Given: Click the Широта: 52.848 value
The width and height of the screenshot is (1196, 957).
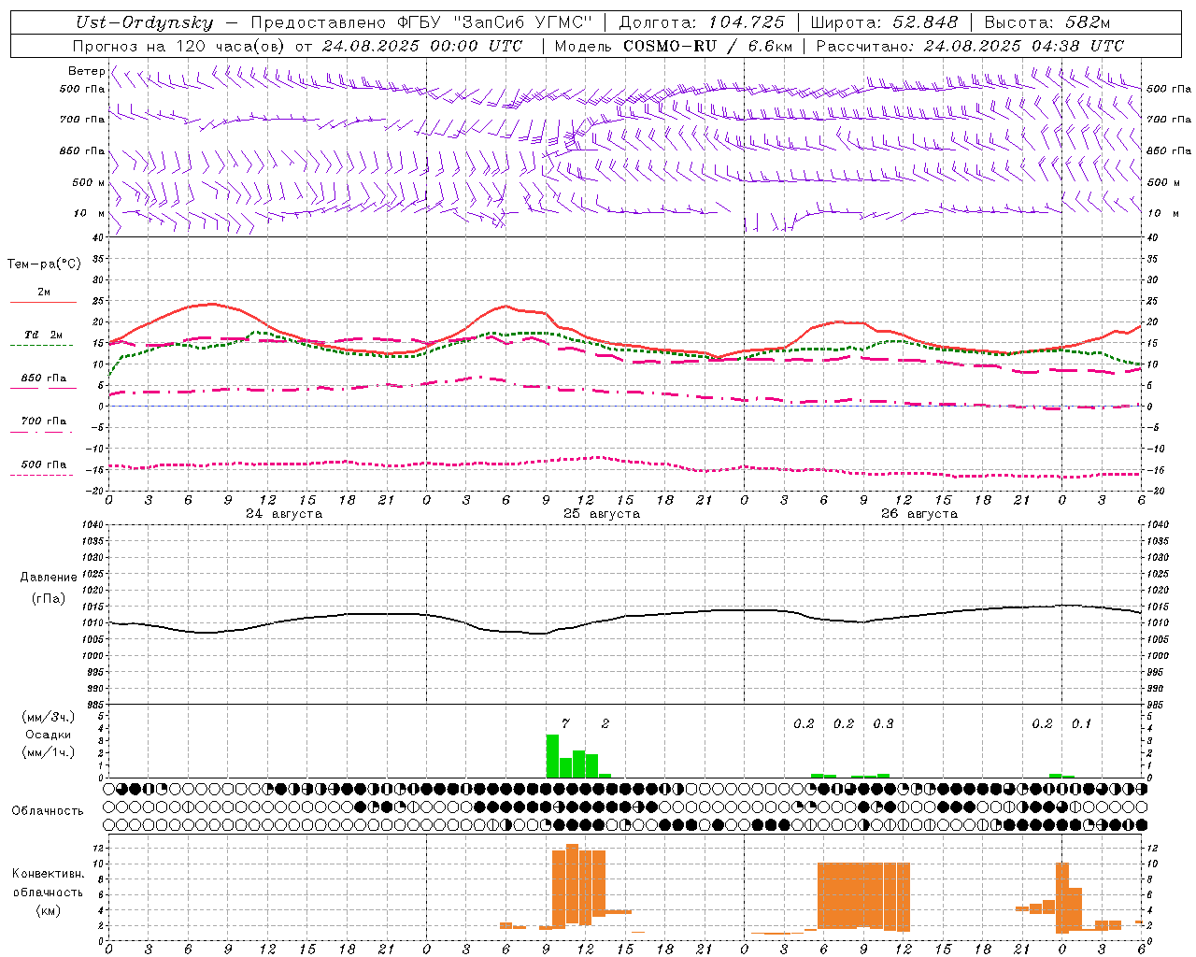Looking at the screenshot, I should (884, 22).
